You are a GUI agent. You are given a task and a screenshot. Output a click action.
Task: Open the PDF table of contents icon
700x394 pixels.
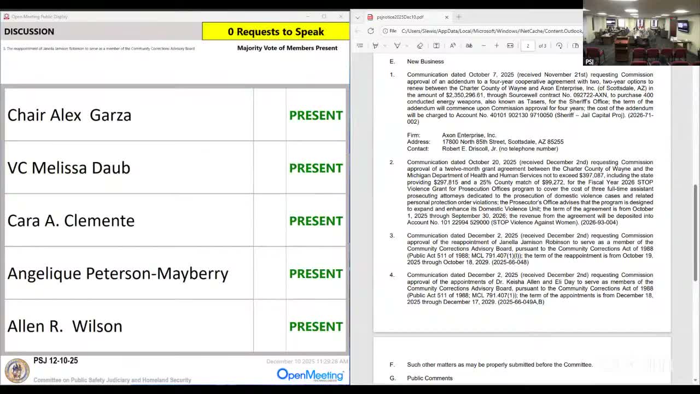click(x=360, y=45)
